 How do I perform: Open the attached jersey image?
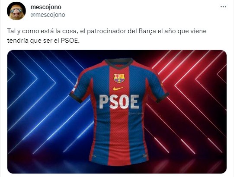click(117, 112)
